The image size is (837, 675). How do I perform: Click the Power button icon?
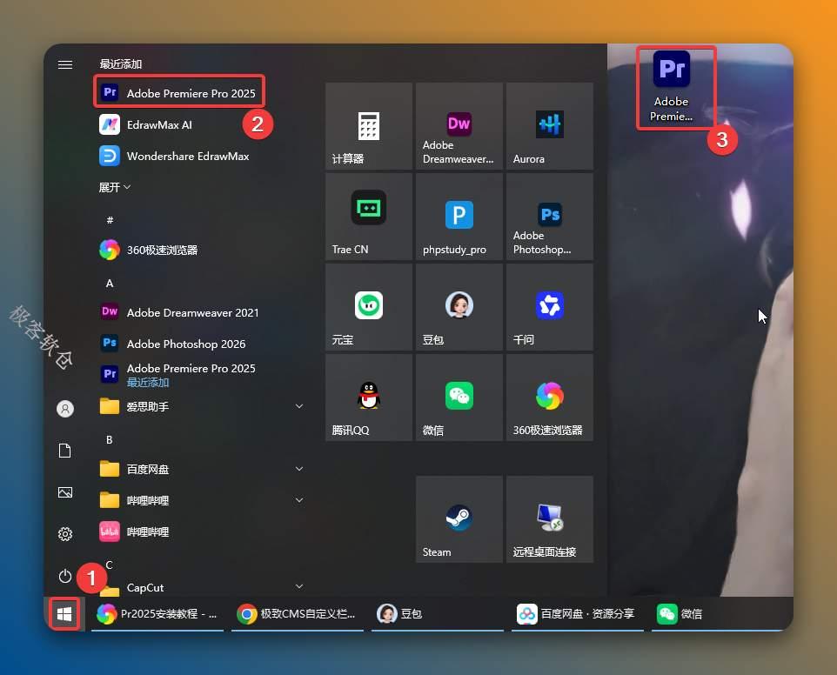[x=65, y=577]
